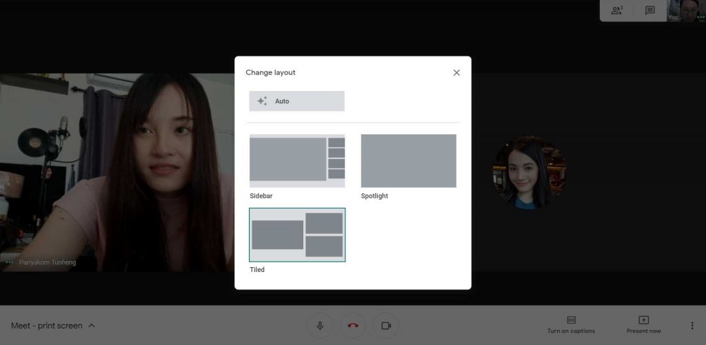Image resolution: width=706 pixels, height=345 pixels.
Task: Choose the Auto layout option
Action: pos(297,101)
